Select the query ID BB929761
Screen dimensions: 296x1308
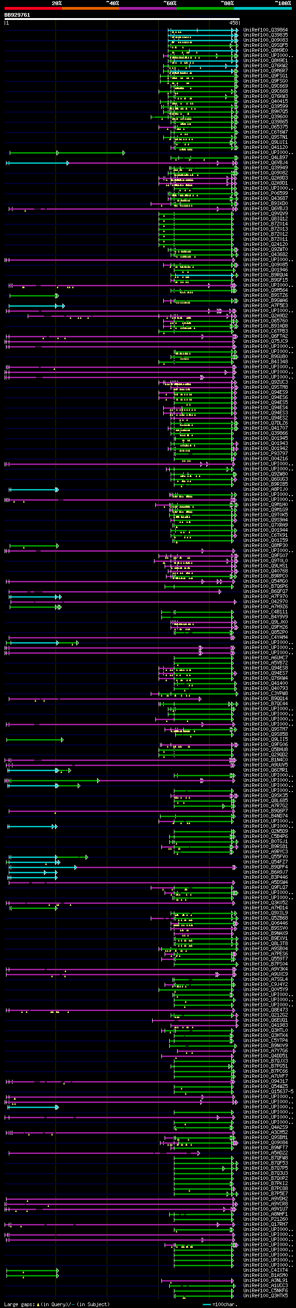[17, 15]
